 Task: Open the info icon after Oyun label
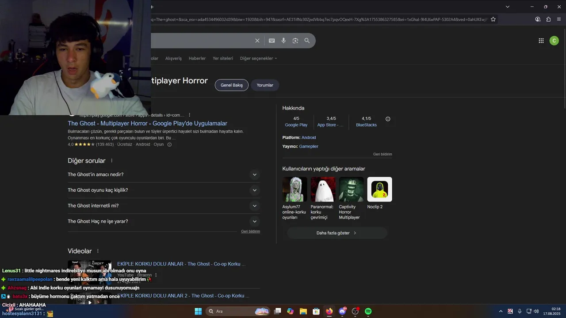169,144
